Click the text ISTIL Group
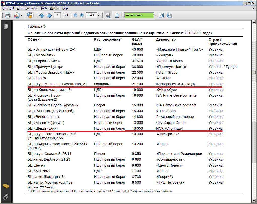 (x=166, y=111)
